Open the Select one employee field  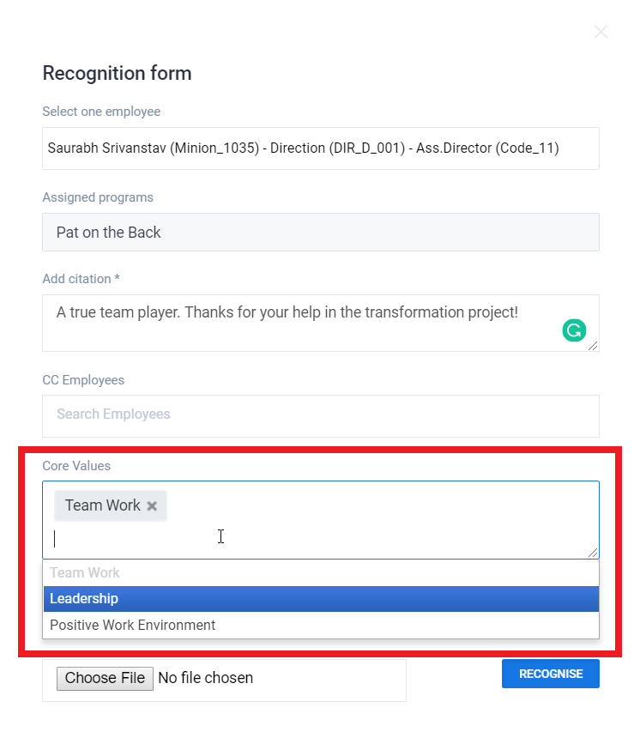pyautogui.click(x=320, y=148)
